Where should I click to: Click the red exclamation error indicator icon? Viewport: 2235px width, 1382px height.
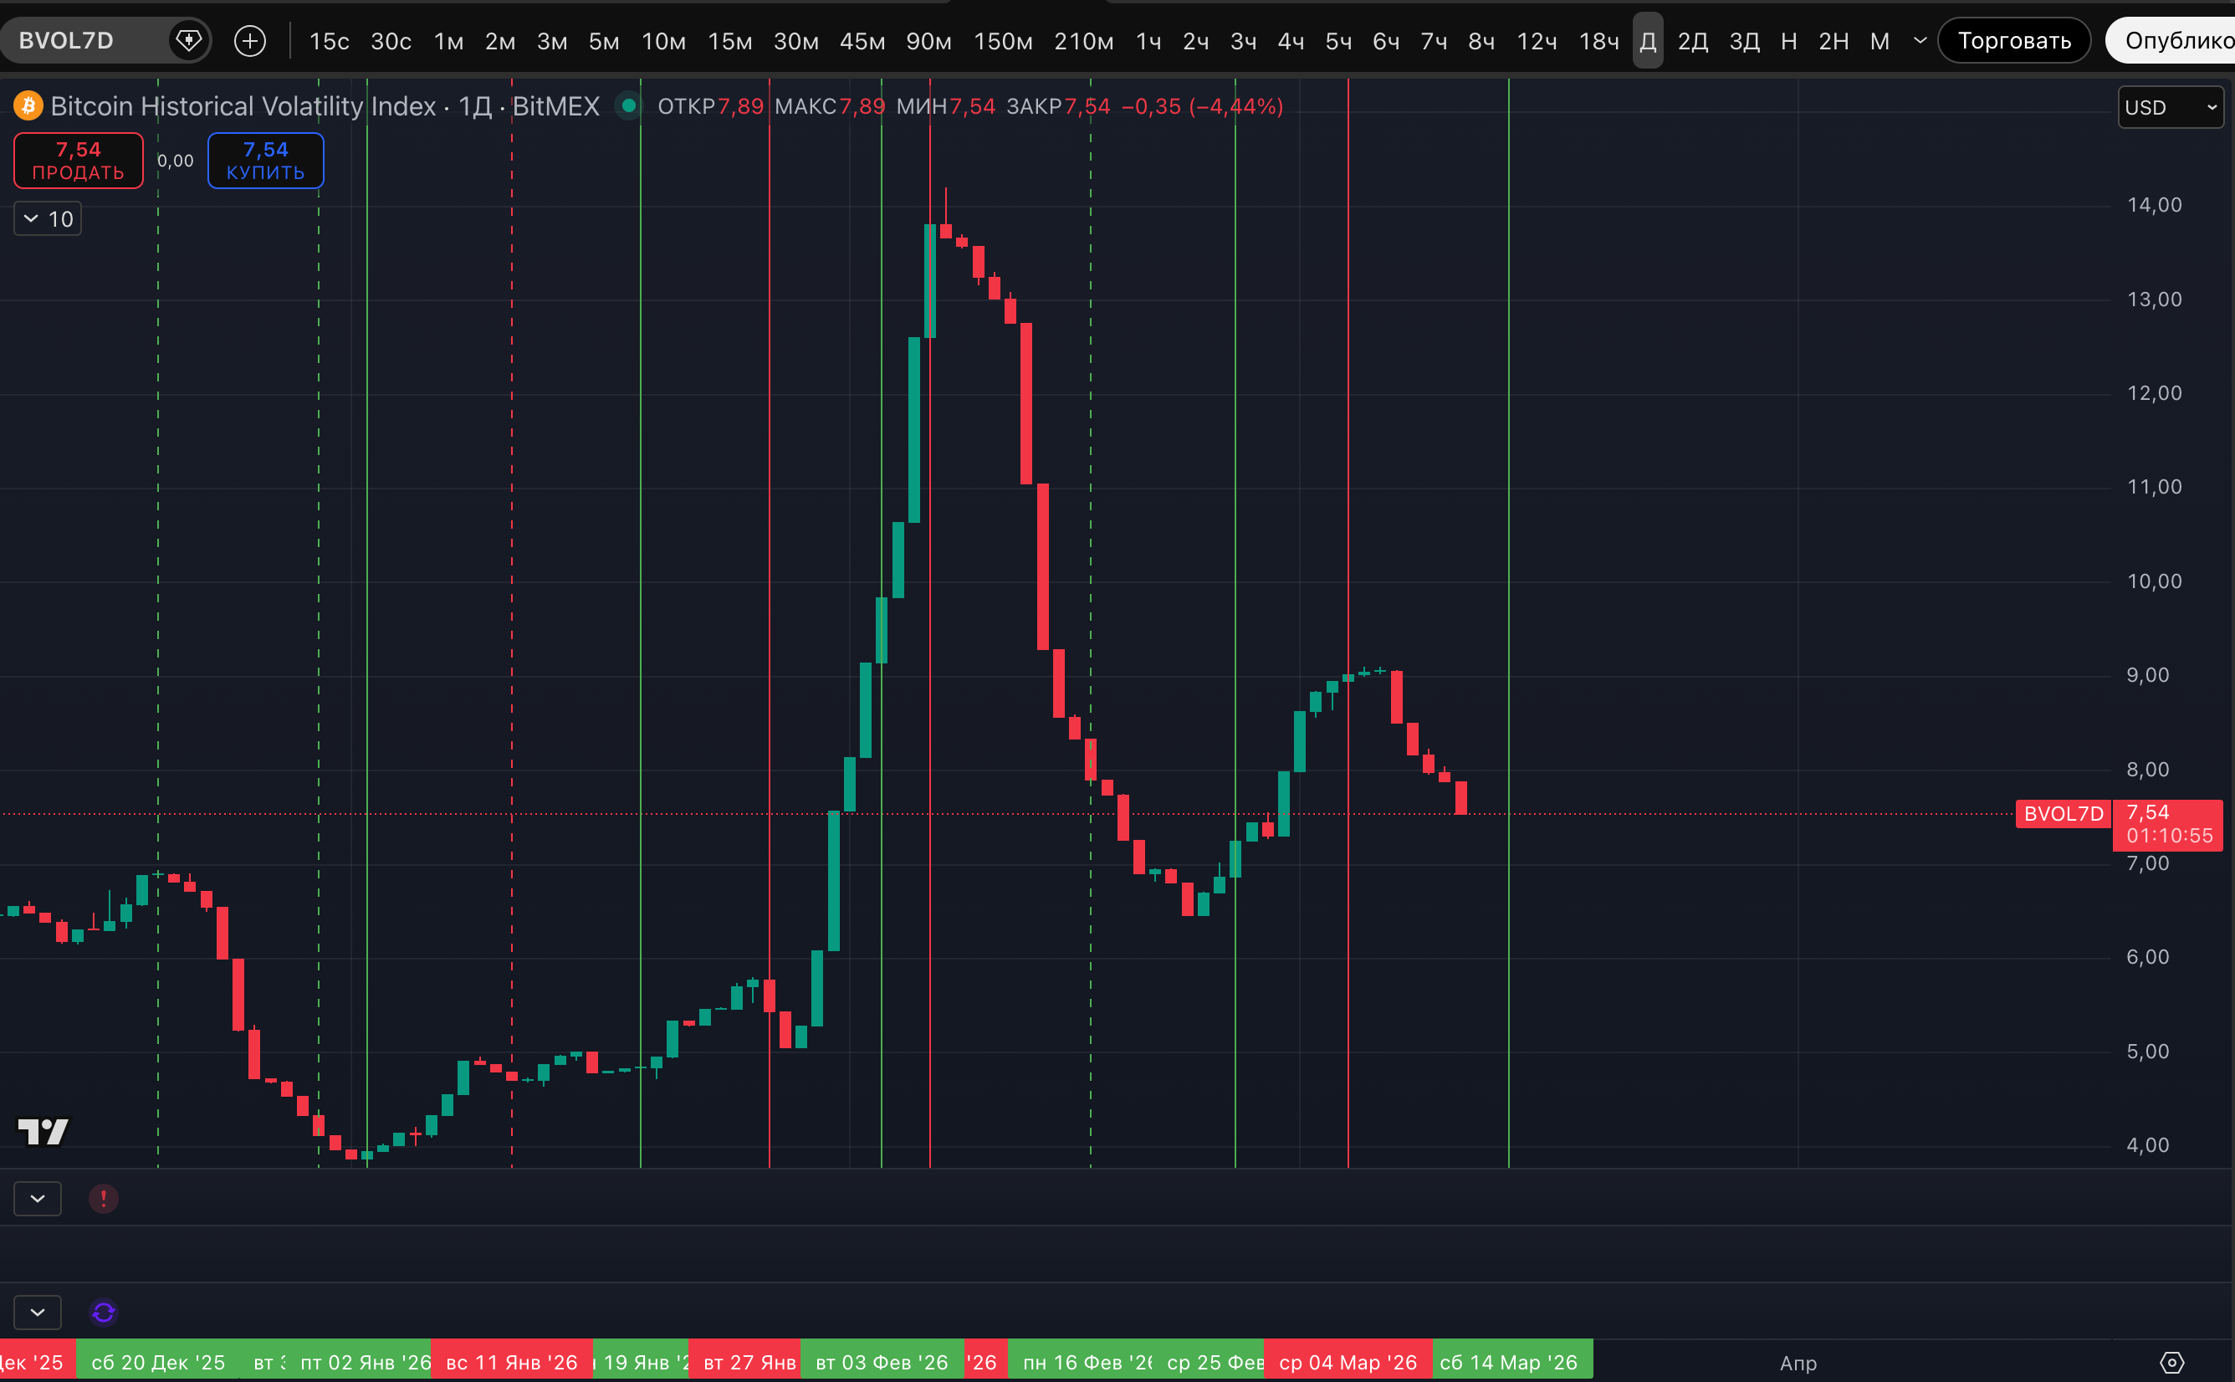[x=103, y=1198]
